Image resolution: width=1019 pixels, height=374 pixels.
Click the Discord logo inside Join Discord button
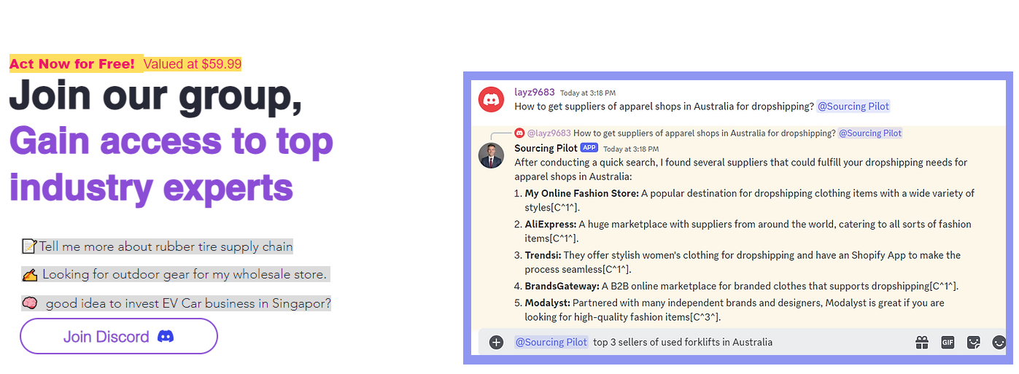166,337
